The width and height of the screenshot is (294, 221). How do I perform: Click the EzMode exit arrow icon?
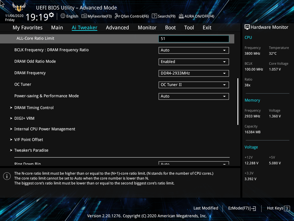[253, 208]
